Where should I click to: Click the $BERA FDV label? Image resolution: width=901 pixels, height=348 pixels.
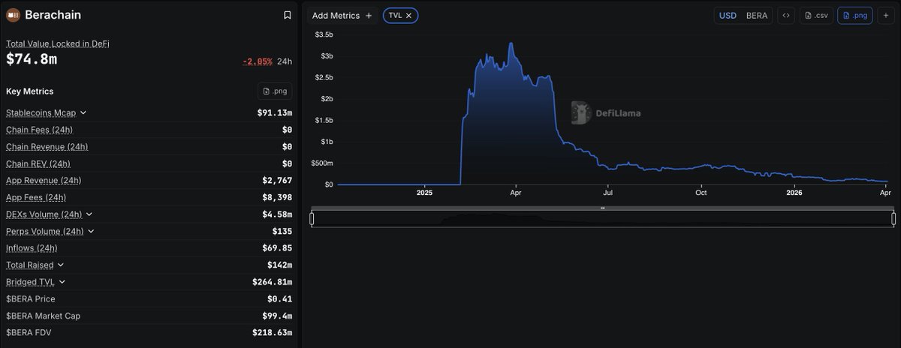[29, 332]
